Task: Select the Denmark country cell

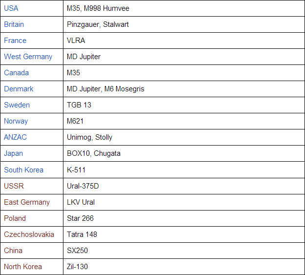Action: click(32, 89)
